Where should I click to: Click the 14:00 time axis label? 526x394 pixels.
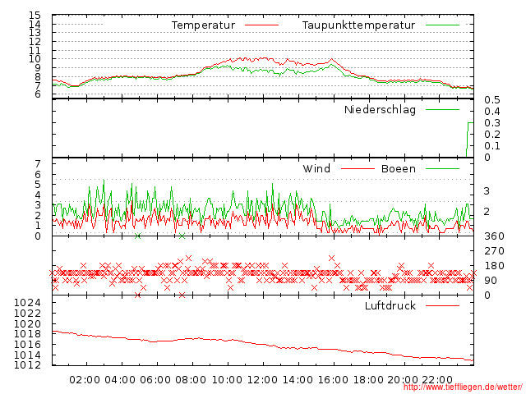click(x=298, y=380)
